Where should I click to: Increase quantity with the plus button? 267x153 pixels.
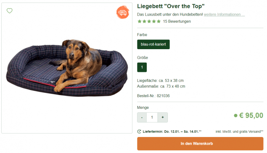[163, 117]
